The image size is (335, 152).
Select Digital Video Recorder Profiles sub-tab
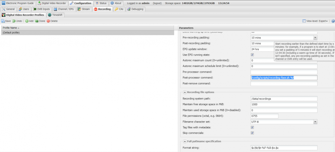pyautogui.click(x=23, y=15)
